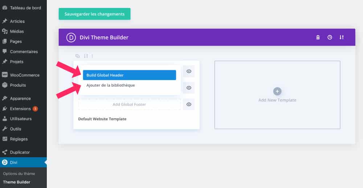The height and width of the screenshot is (188, 363).
Task: Click the Duplicator icon
Action: tap(5, 152)
